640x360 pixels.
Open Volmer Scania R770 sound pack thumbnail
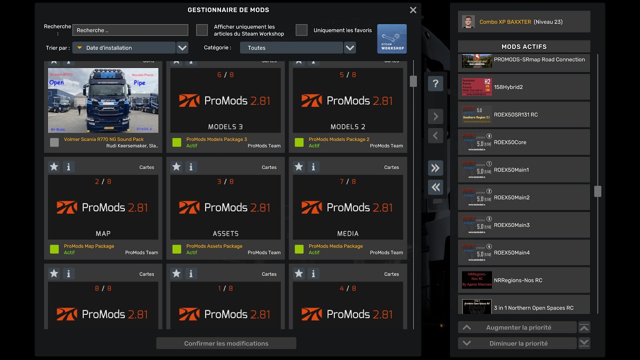(103, 100)
